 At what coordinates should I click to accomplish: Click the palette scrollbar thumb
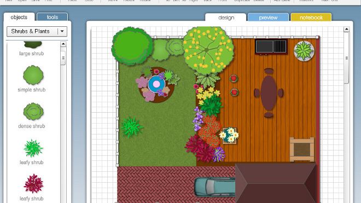[x=63, y=57]
